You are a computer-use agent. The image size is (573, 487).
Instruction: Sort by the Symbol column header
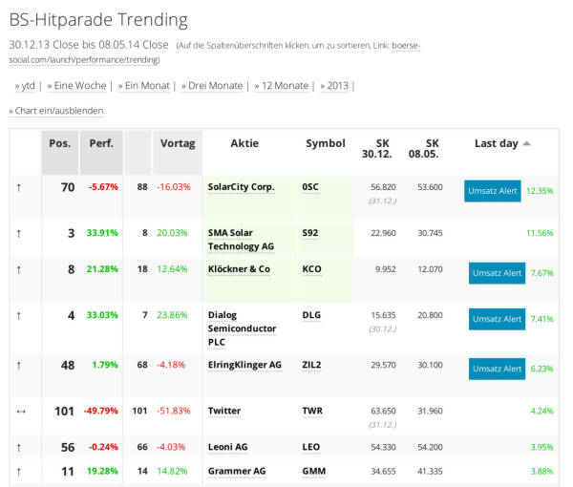tap(325, 143)
